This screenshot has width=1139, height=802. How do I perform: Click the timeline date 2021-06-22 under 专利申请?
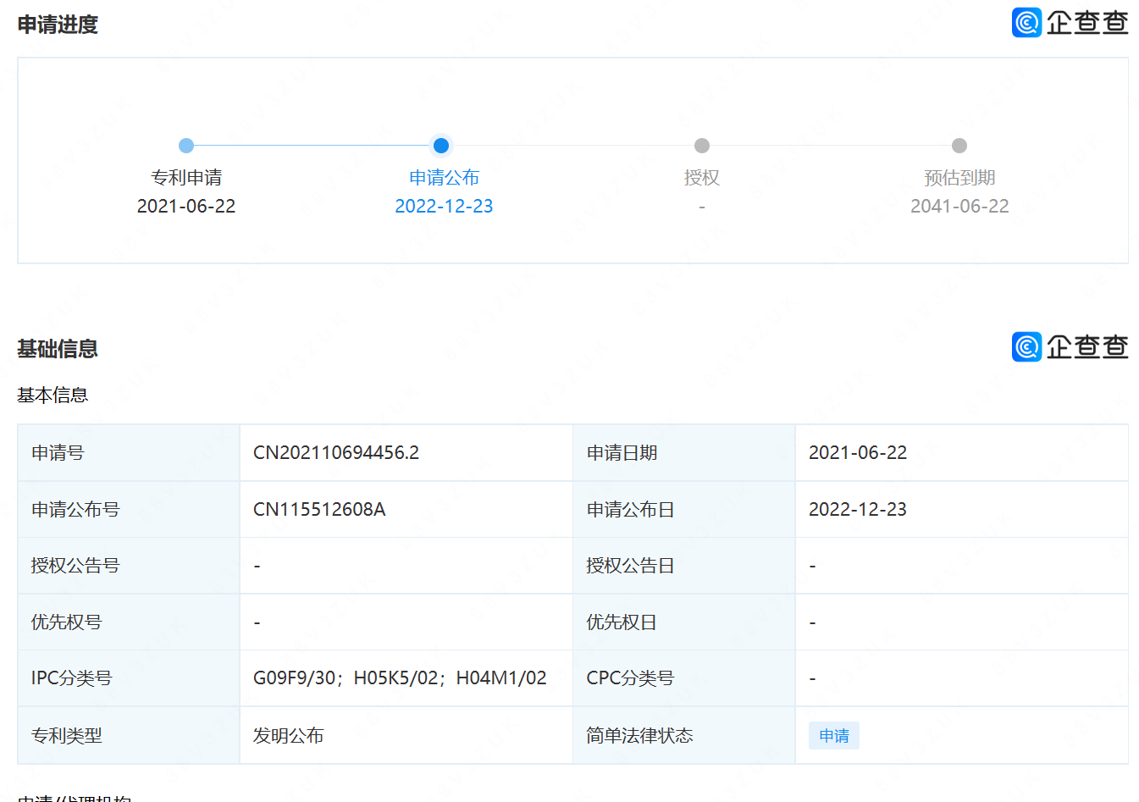coord(186,206)
